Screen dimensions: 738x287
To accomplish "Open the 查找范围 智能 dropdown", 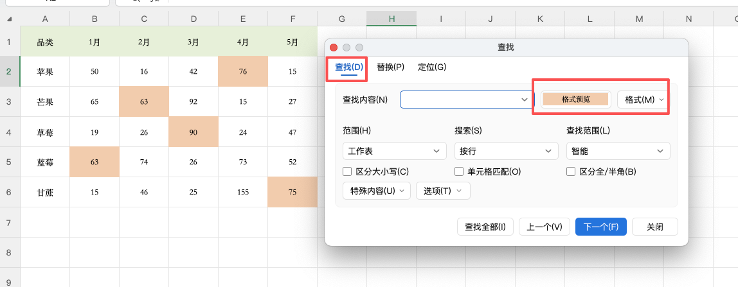I will tap(618, 151).
